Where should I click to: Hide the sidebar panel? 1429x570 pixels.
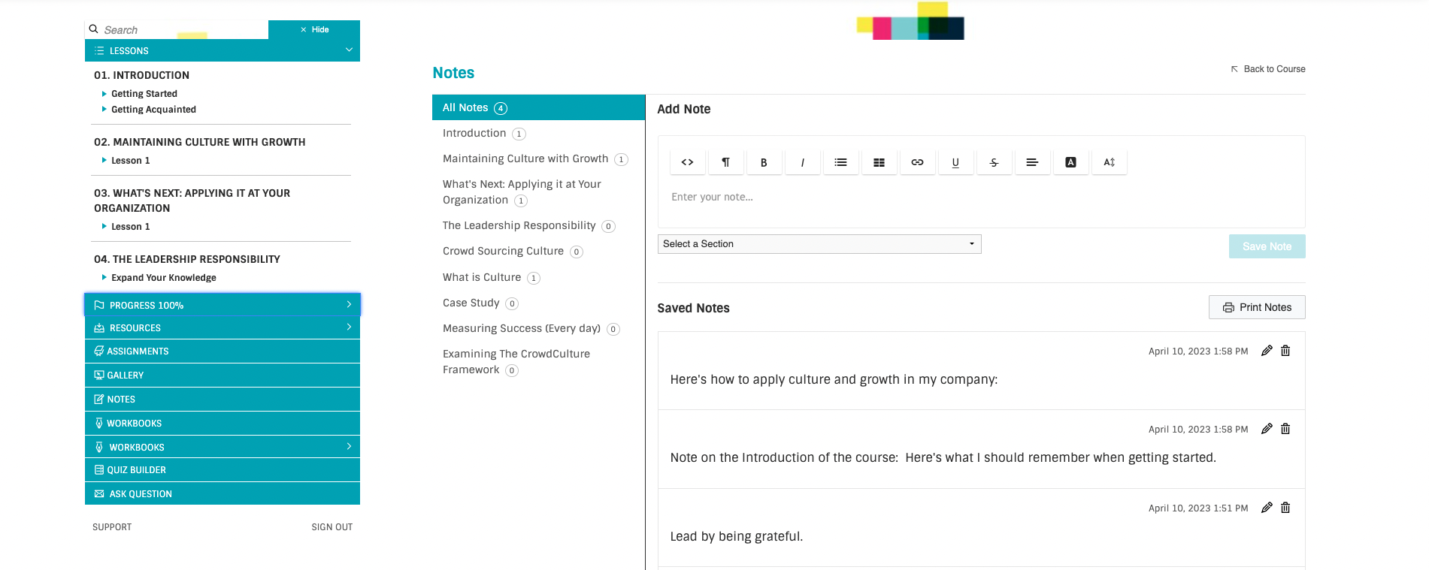[x=314, y=29]
